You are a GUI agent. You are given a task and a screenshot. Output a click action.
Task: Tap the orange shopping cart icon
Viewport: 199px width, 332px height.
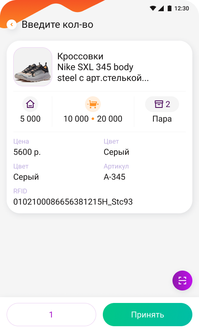[93, 104]
